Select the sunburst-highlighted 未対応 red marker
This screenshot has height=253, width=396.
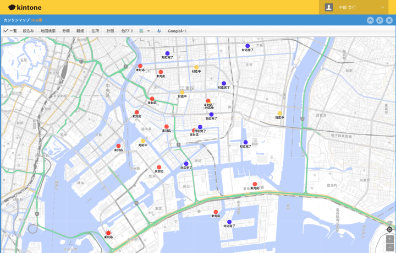point(108,233)
